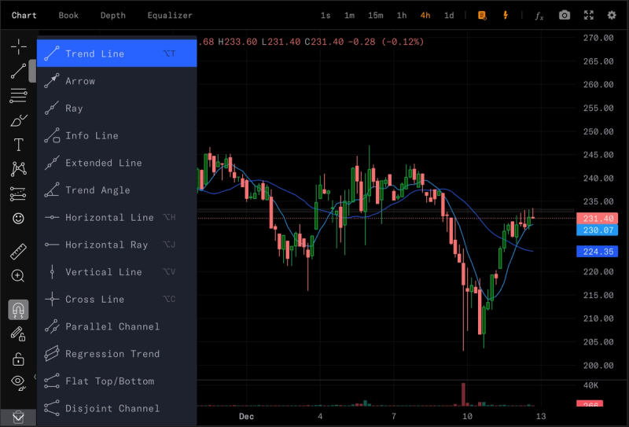Choose Parallel Channel tool
The width and height of the screenshot is (629, 427).
(116, 326)
